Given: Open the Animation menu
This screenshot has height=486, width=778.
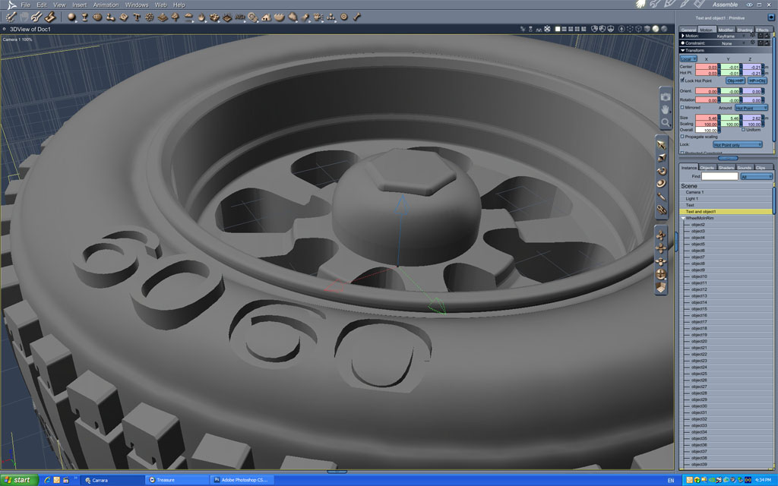Looking at the screenshot, I should [106, 5].
